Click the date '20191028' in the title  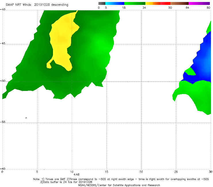[x=42, y=5]
